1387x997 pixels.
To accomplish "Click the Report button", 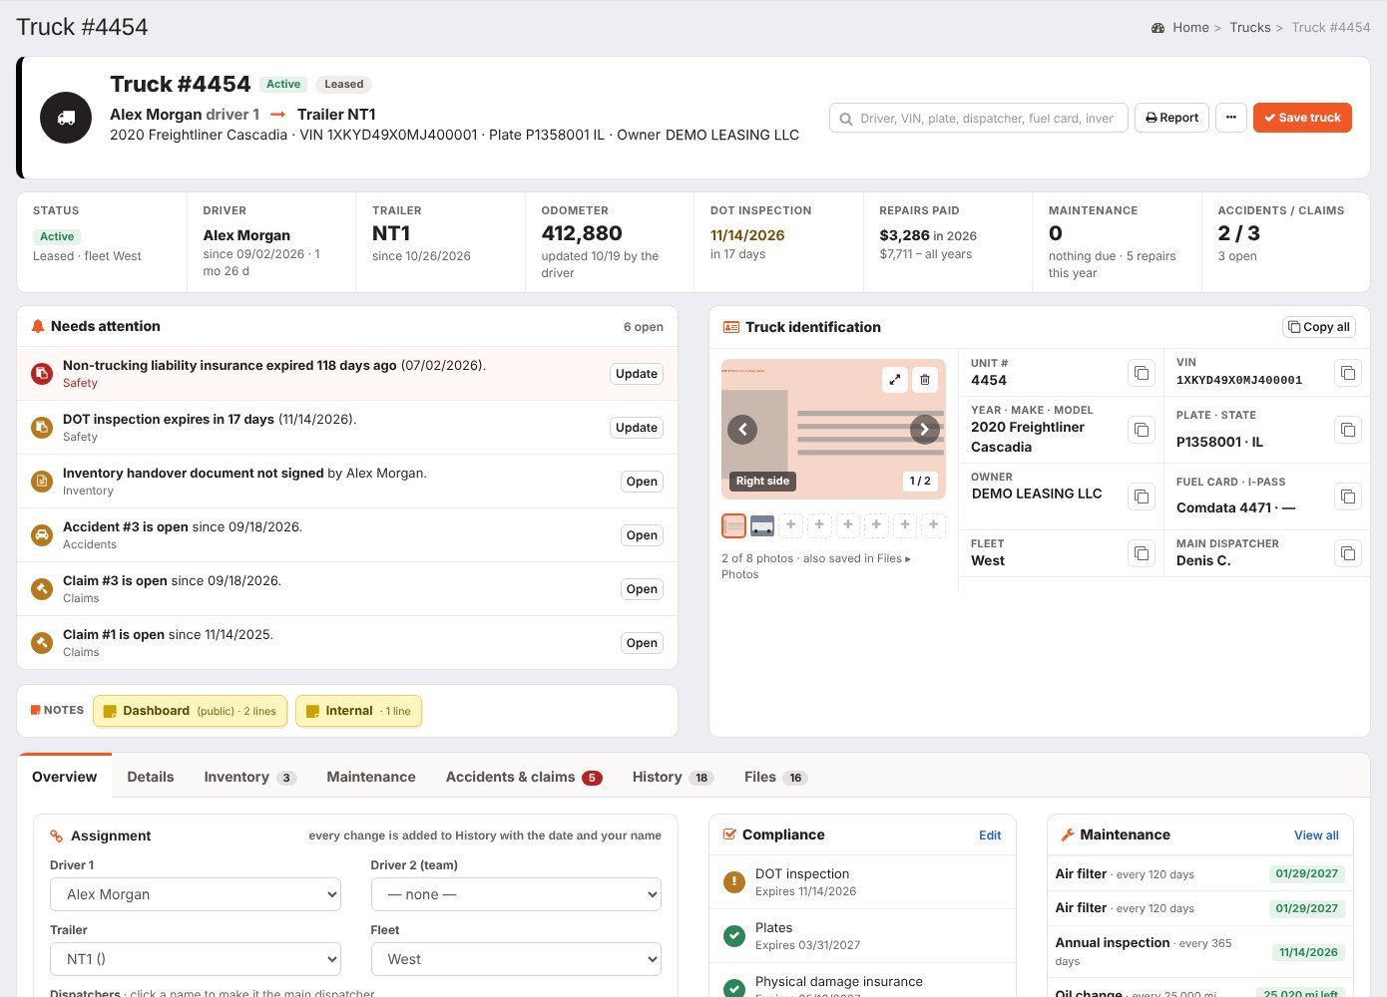I will 1171,118.
